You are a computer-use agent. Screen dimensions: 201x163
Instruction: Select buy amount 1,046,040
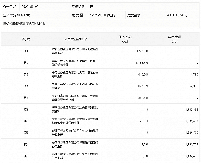pyautogui.click(x=142, y=74)
